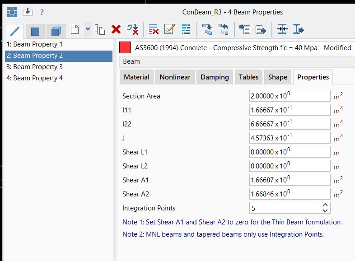
Task: Click the Shear A1 value field
Action: (x=290, y=180)
